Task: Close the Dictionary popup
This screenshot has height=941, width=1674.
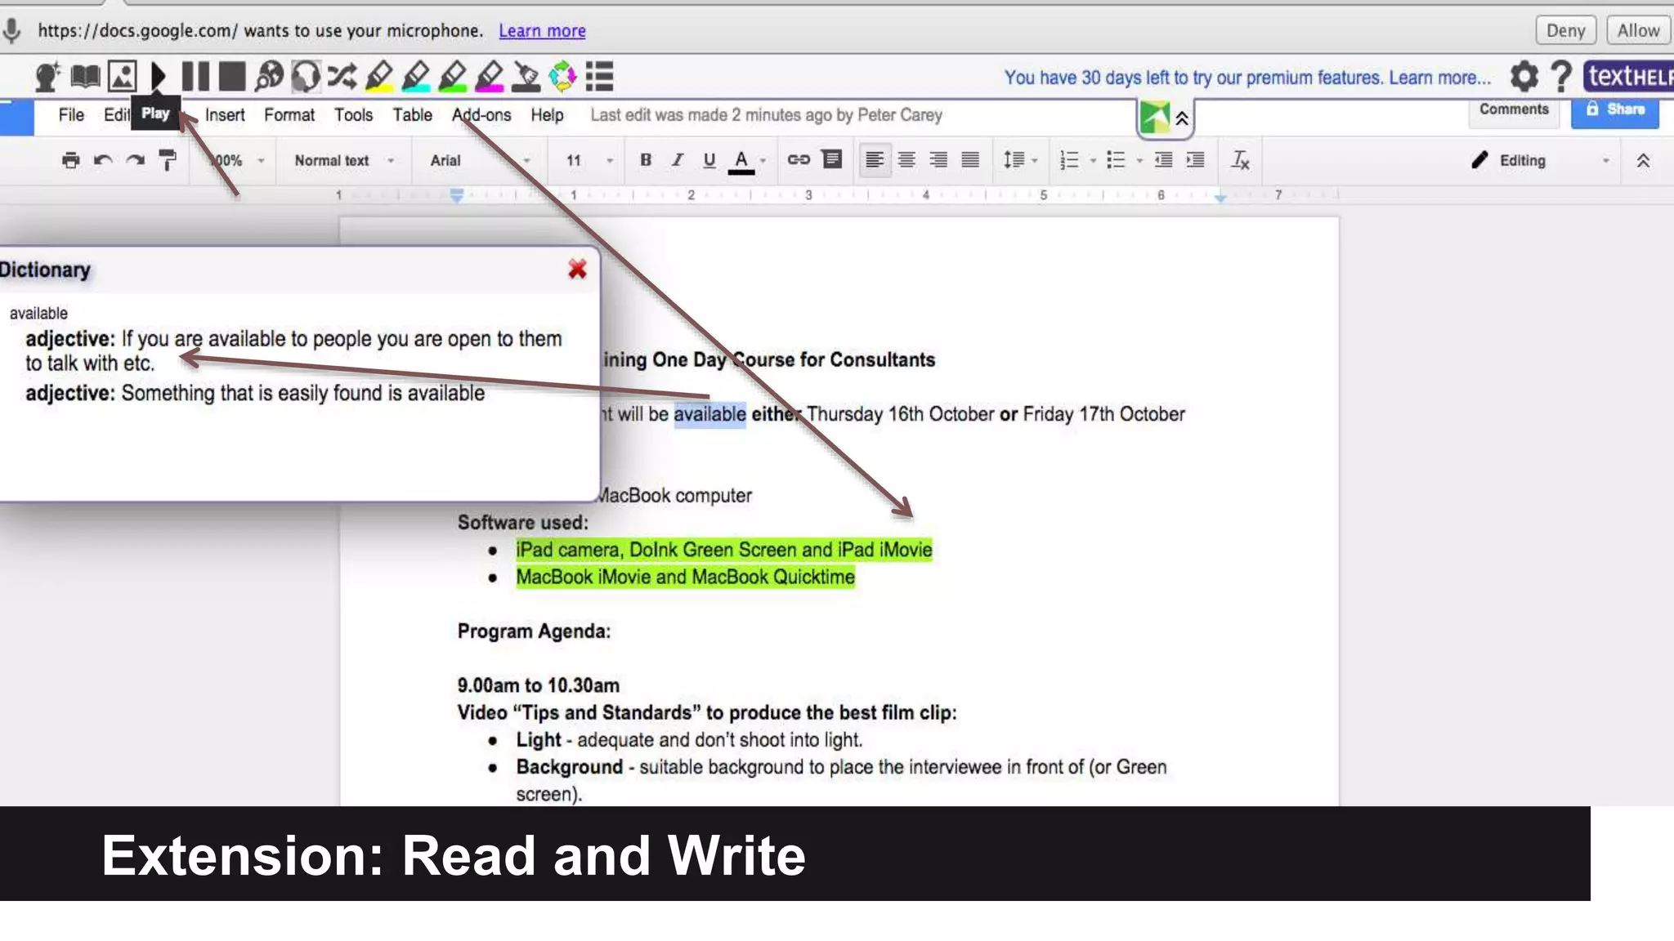Action: click(x=577, y=270)
